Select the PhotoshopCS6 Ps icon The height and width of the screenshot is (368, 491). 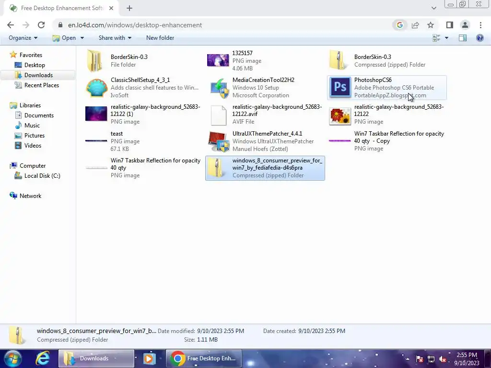(x=340, y=87)
